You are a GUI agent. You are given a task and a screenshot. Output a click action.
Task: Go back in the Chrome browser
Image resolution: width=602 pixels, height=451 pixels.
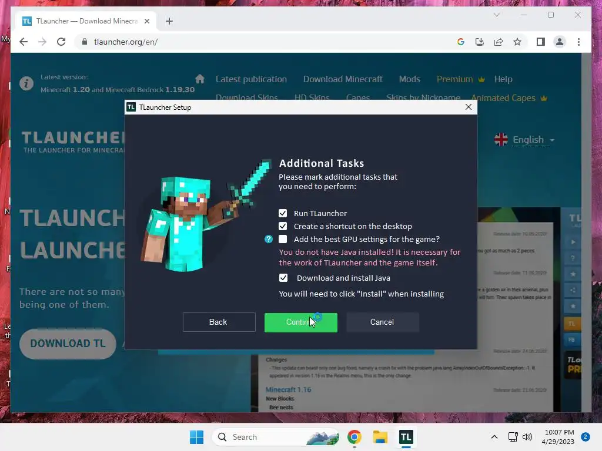24,42
